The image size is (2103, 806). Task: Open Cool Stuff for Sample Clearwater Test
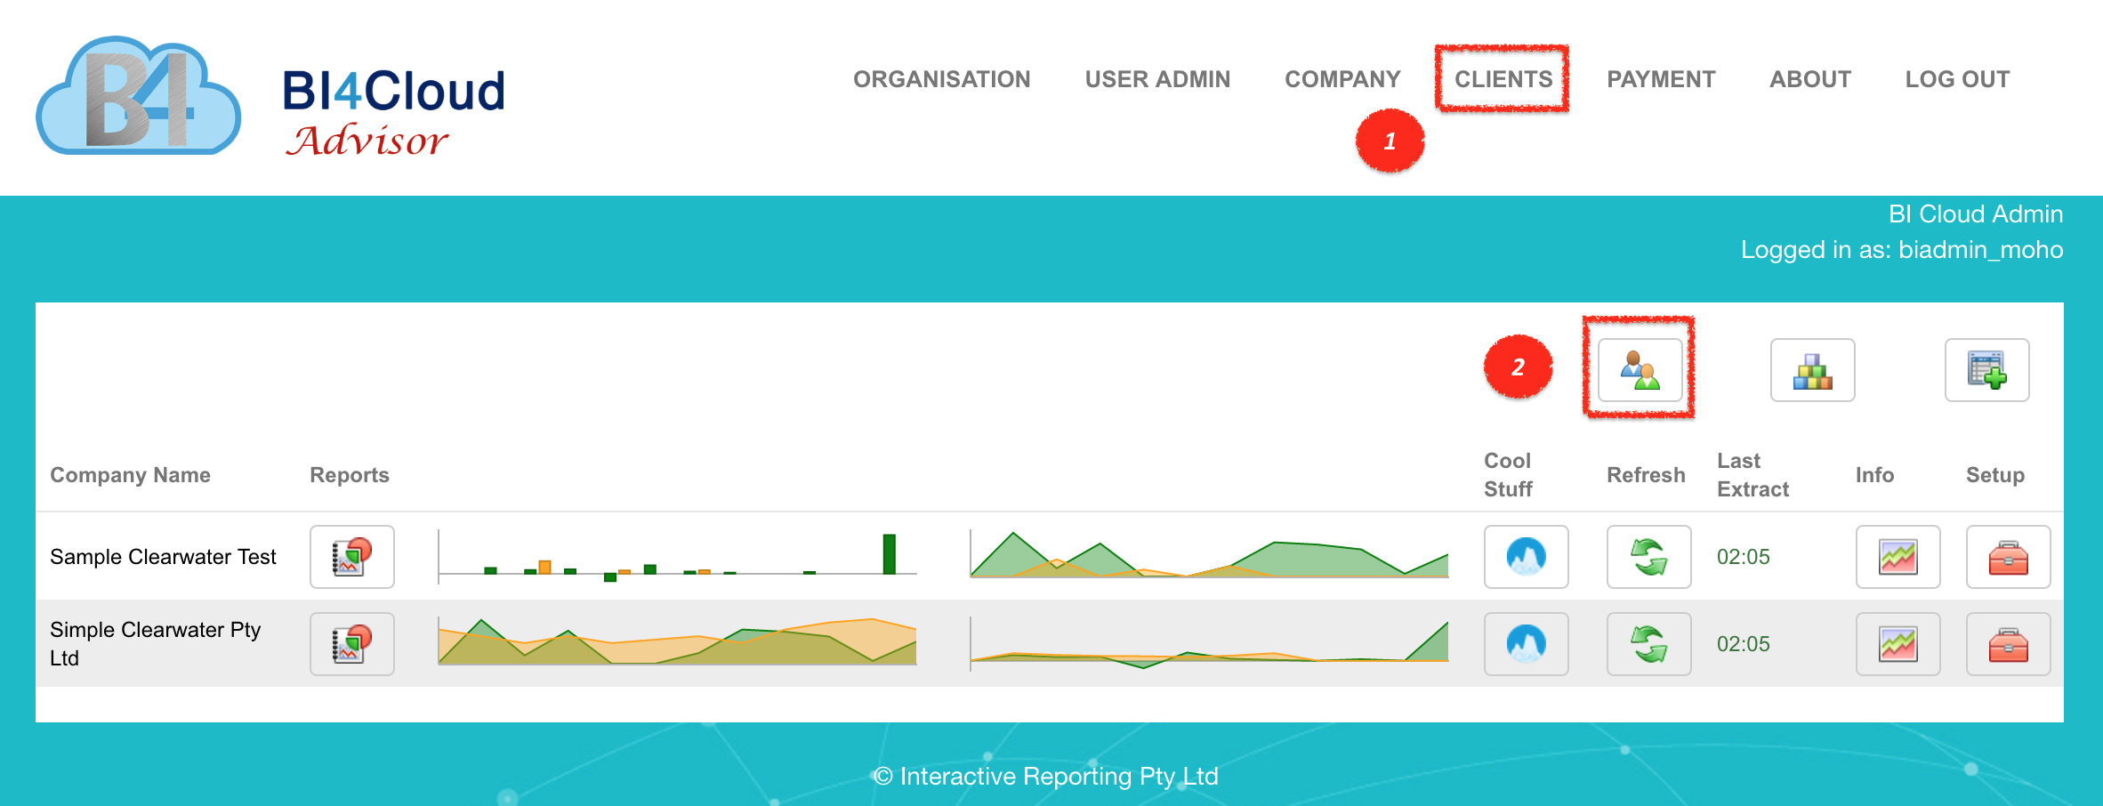point(1526,557)
